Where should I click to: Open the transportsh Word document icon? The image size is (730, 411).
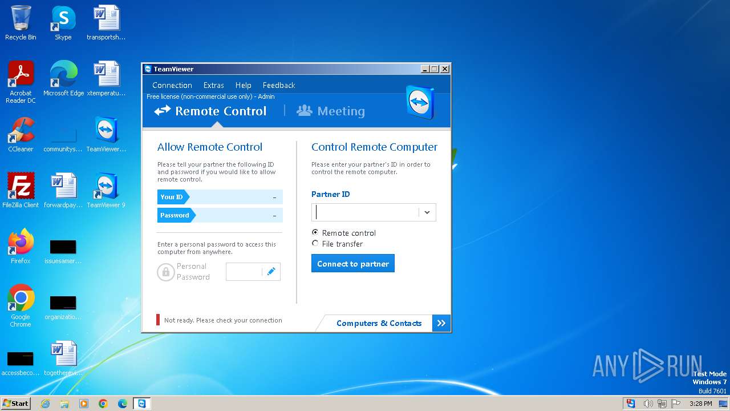point(106,23)
